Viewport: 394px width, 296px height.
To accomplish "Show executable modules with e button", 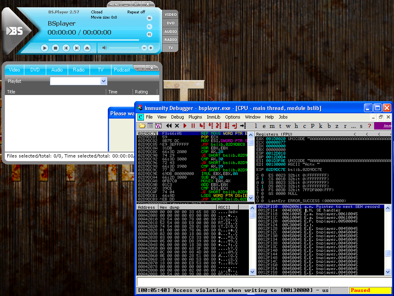I will [264, 126].
